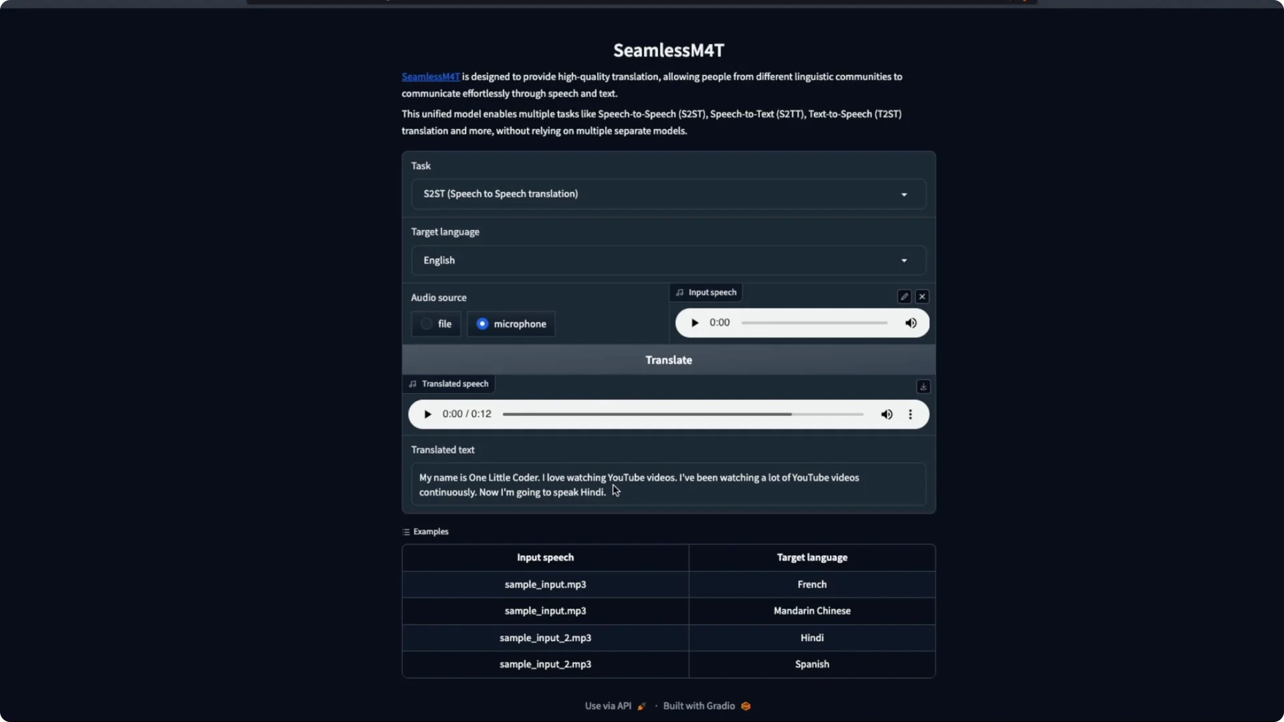Click the Translated speech panel label
Screen dimensions: 1284x722
[x=449, y=383]
